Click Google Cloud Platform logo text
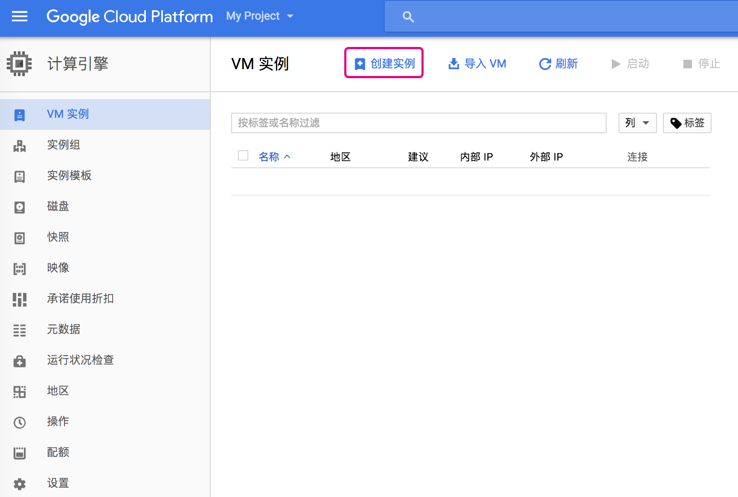Screen dimensions: 738x497 click(x=130, y=17)
